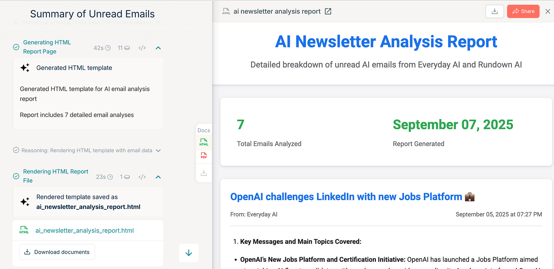Screen dimensions: 554x269
Task: Open OpenAI challenges LinkedIn article heading
Action: pyautogui.click(x=352, y=197)
